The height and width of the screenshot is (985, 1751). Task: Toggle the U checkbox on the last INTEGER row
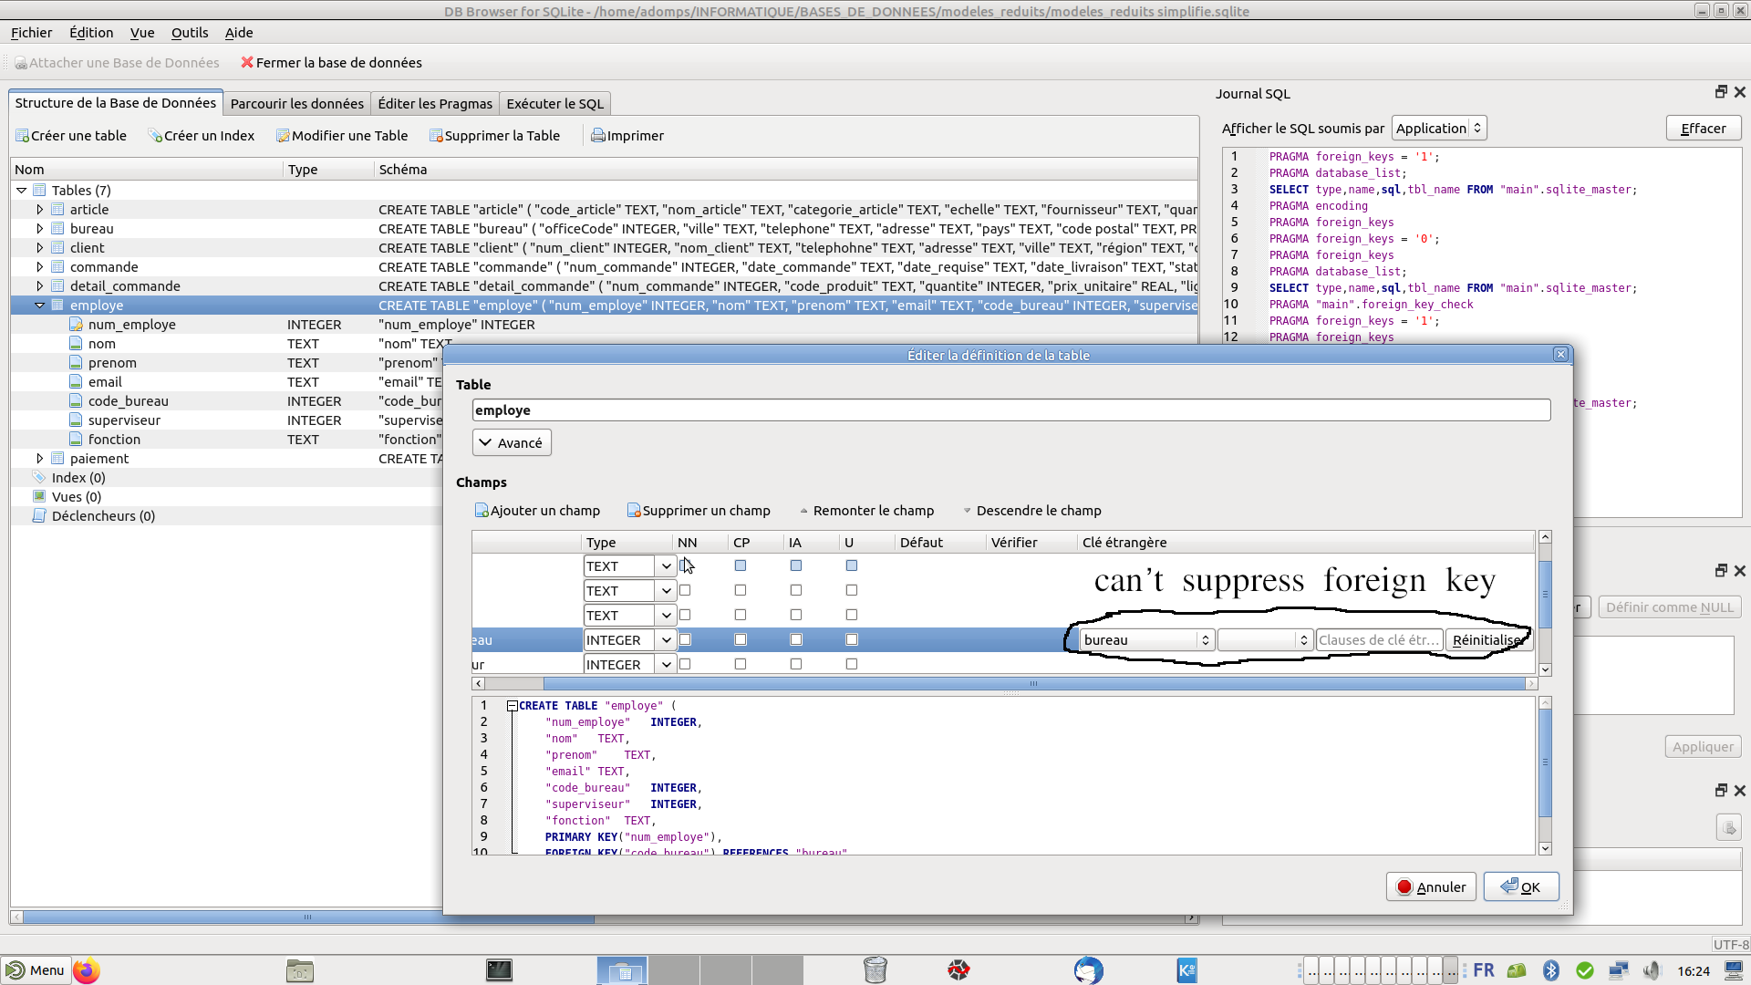pyautogui.click(x=851, y=664)
